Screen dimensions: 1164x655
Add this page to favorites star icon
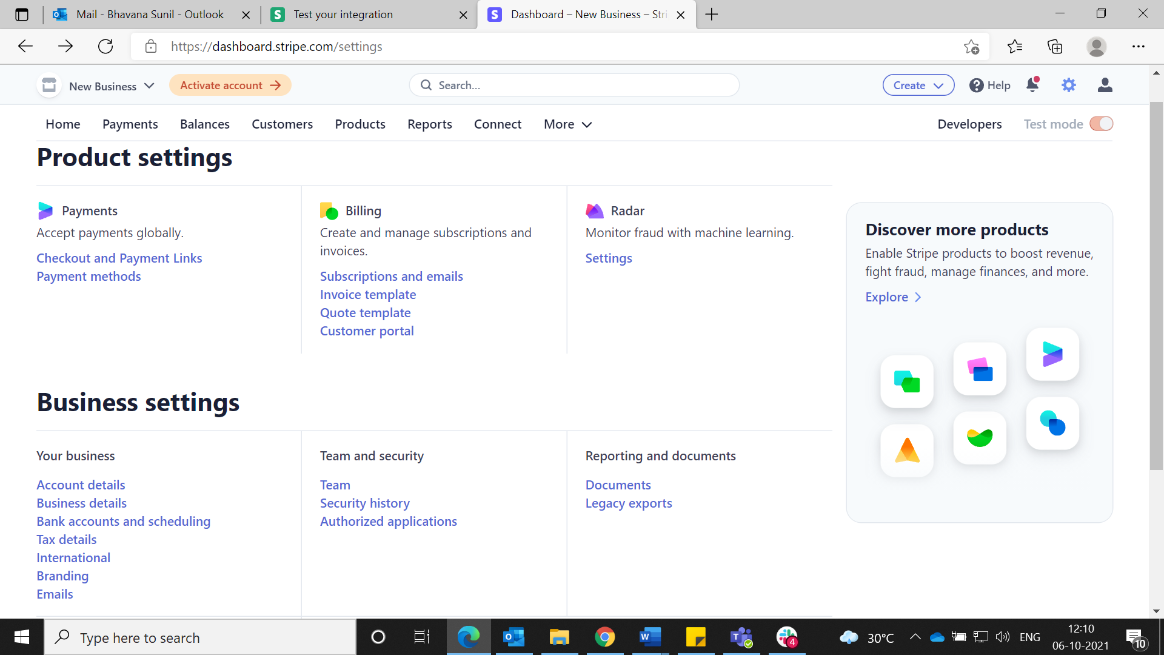(971, 47)
